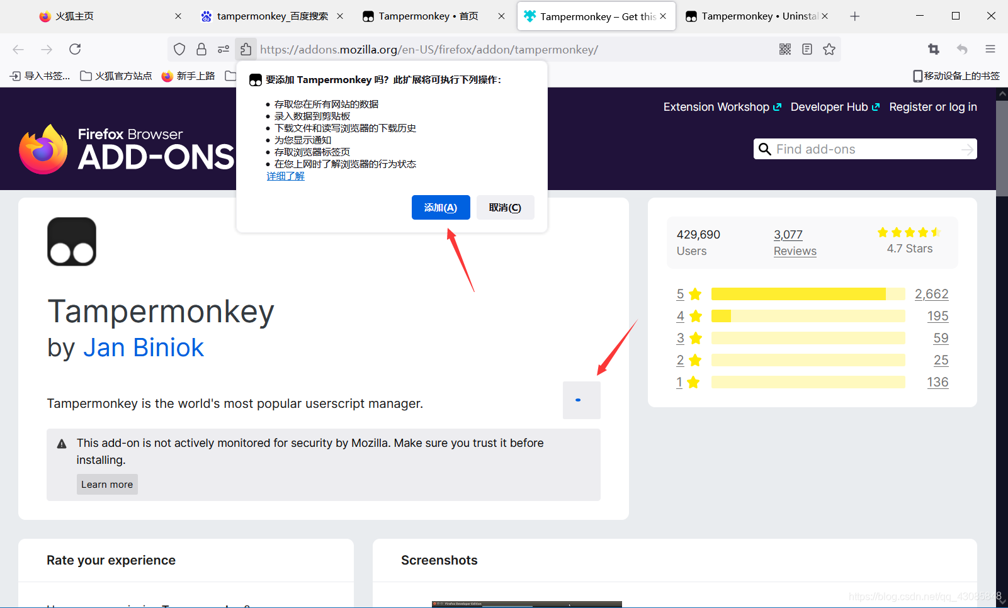Filter reviews by 4 stars row
This screenshot has height=608, width=1008.
(x=812, y=316)
